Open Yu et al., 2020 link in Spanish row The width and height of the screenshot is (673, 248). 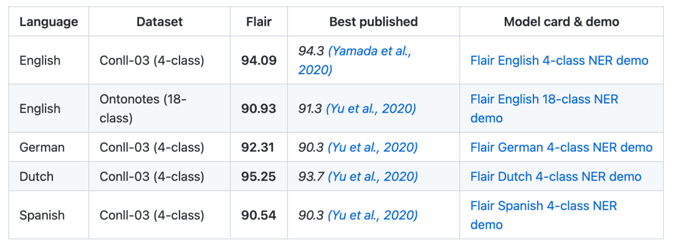[373, 216]
